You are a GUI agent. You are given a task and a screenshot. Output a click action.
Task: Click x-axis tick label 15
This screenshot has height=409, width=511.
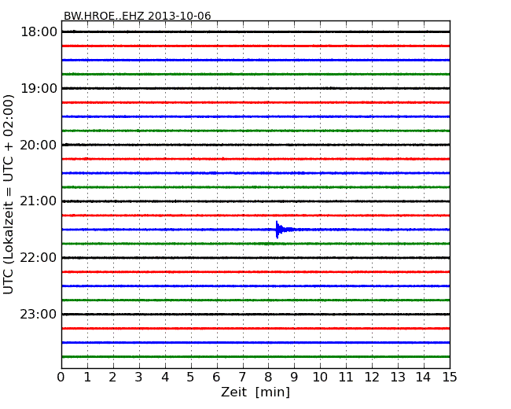click(x=450, y=377)
